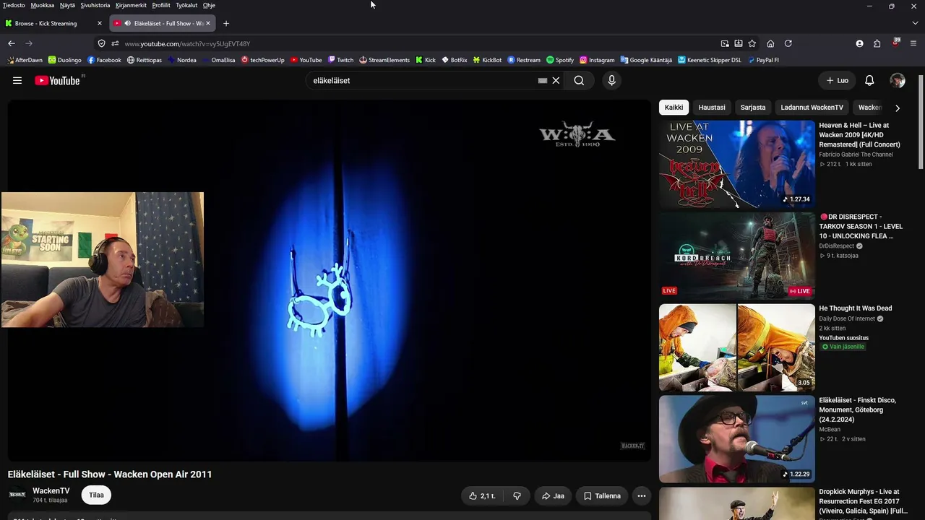Viewport: 925px width, 520px height.
Task: Open the Firefox account icon
Action: click(859, 43)
